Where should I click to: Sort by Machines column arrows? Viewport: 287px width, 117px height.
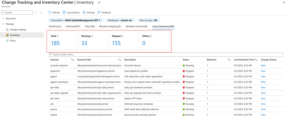[229, 60]
